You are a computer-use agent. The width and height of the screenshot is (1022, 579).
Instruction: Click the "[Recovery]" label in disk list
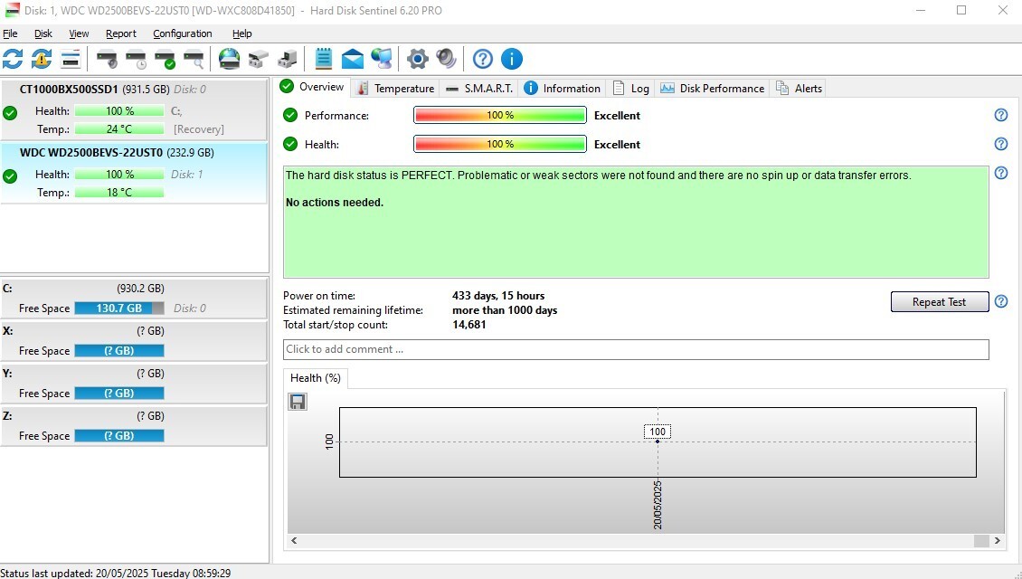tap(199, 129)
